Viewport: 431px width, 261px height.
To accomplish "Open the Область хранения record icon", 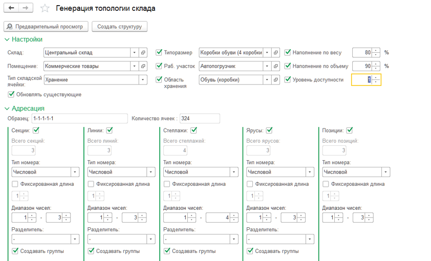I will click(275, 79).
